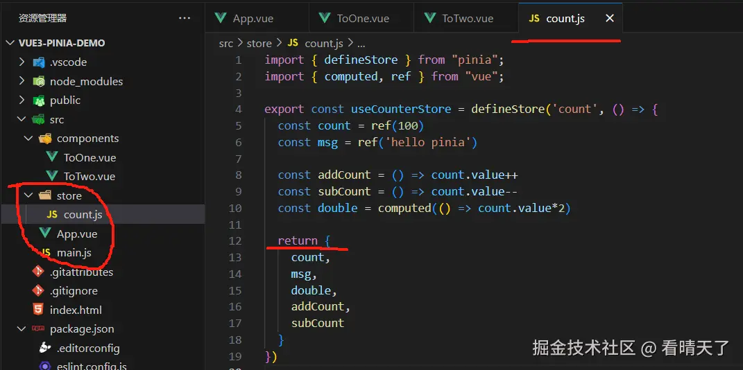Screen dimensions: 743x370
Task: Collapse the store folder chevron
Action: pos(28,195)
